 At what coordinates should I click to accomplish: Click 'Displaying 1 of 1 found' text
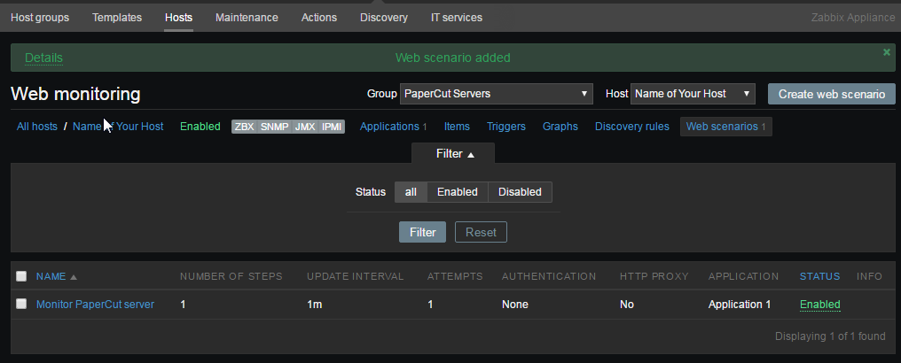pyautogui.click(x=830, y=336)
